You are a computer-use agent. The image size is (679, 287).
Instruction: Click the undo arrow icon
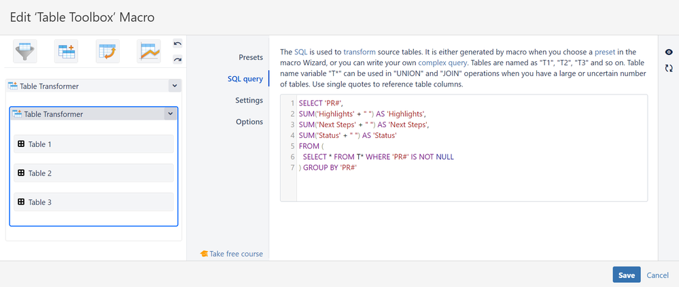pyautogui.click(x=177, y=44)
